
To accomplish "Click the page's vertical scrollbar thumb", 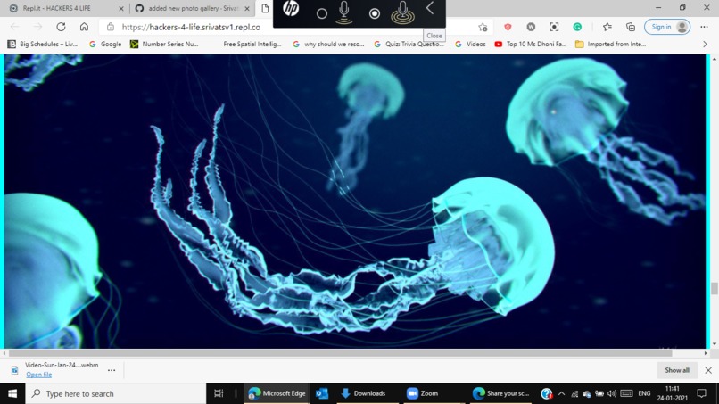I will pyautogui.click(x=714, y=288).
